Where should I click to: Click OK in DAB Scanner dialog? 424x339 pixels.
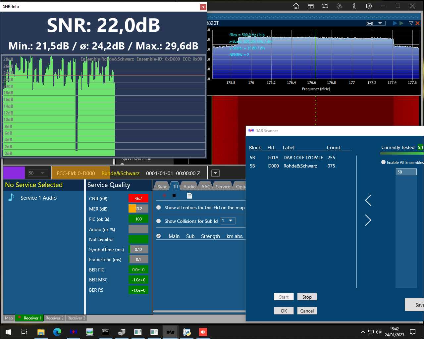pyautogui.click(x=284, y=311)
